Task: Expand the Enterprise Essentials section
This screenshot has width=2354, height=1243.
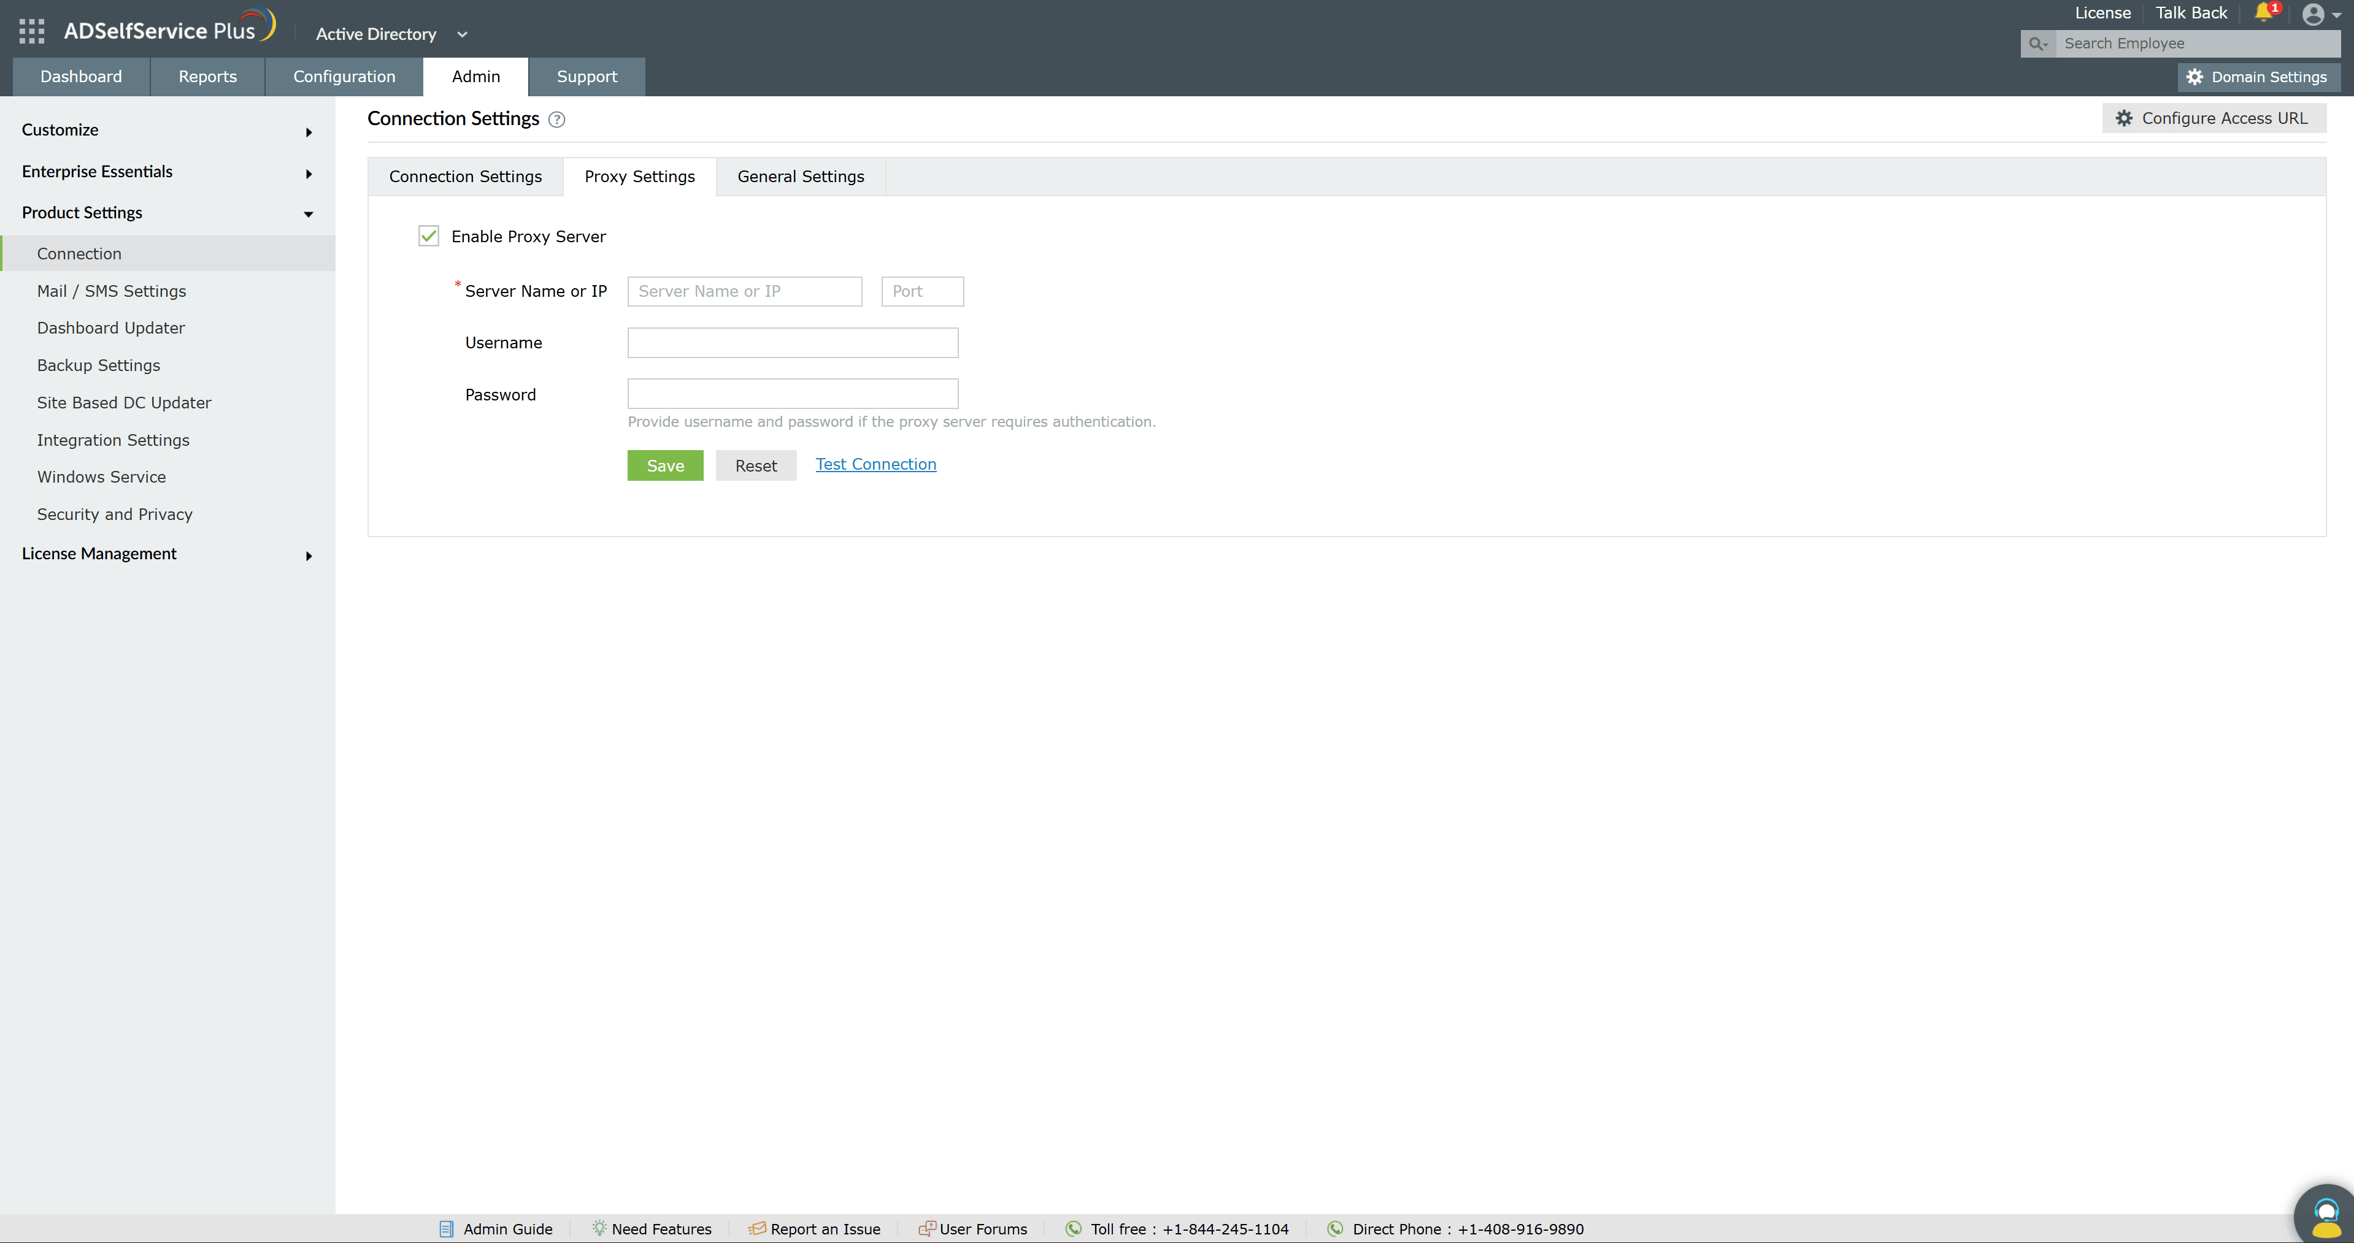Action: [167, 172]
